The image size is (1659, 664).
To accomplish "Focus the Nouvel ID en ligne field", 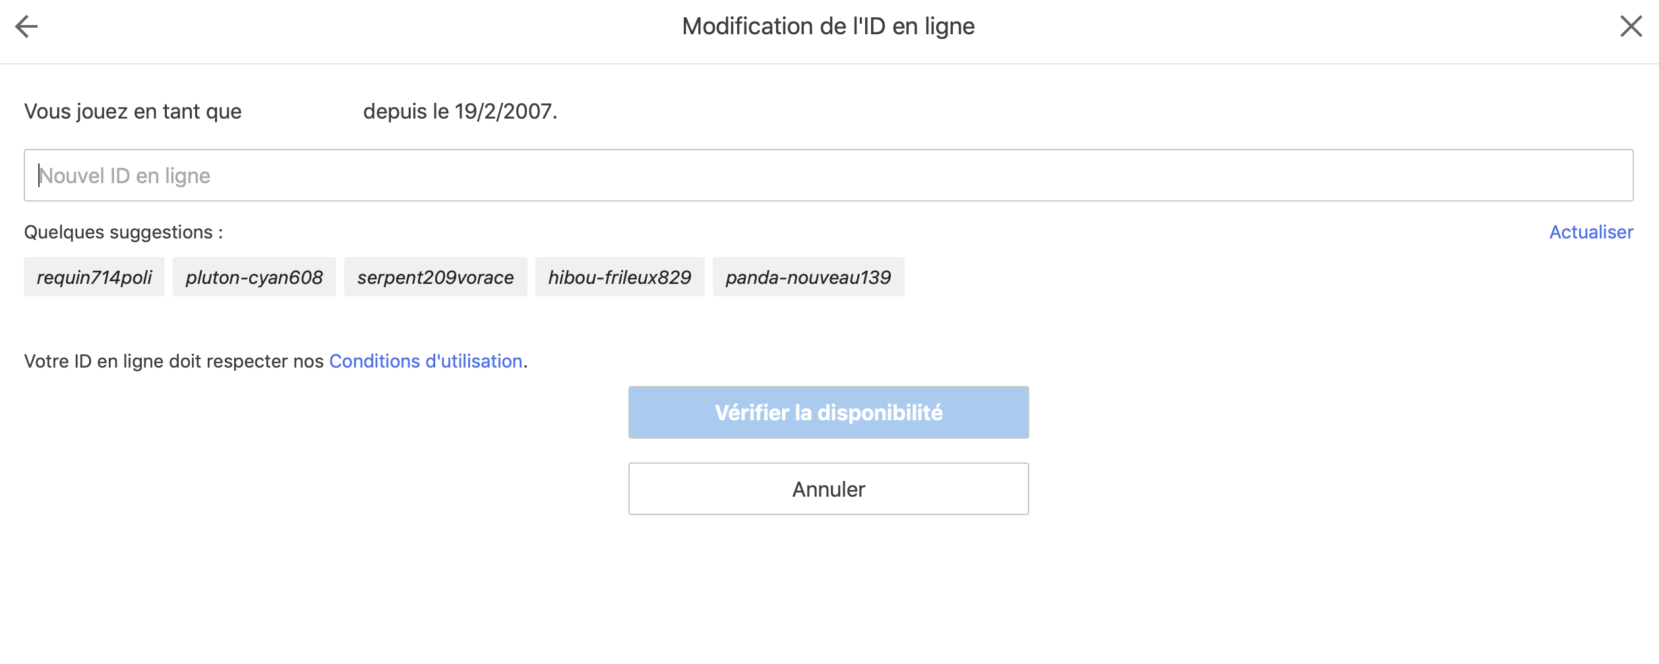I will point(828,175).
